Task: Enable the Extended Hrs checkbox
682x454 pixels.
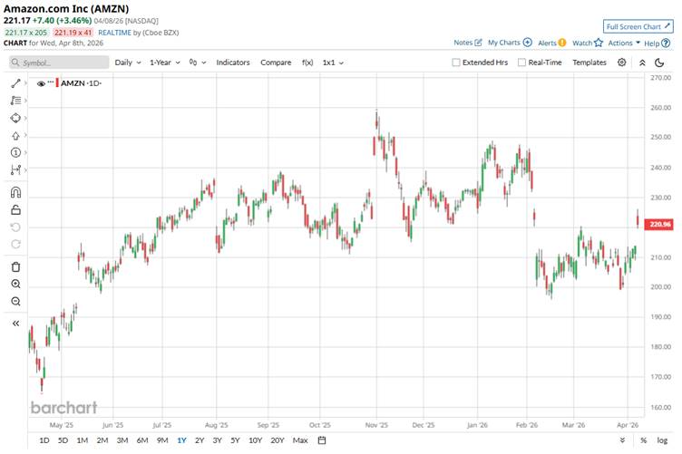Action: (456, 63)
